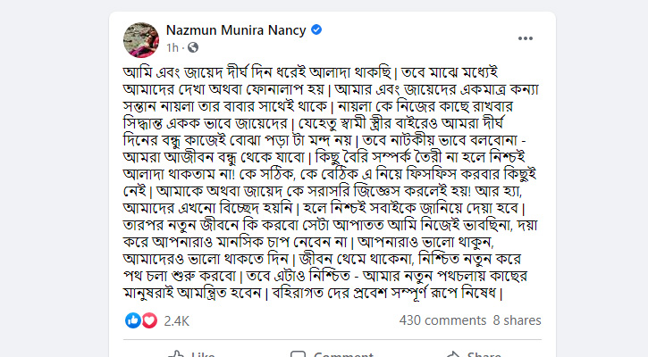The height and width of the screenshot is (357, 648).
Task: Click the public globe privacy icon
Action: click(193, 47)
